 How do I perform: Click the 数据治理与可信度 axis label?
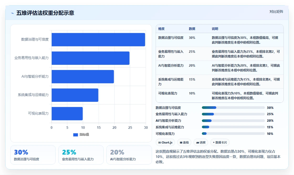35,39
